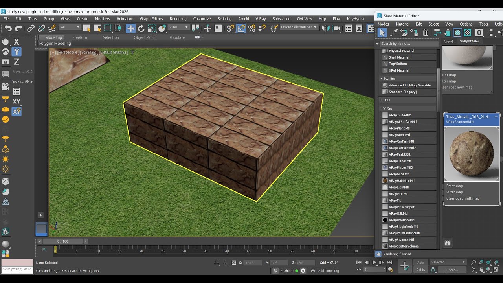Select VRayScannedMtl in the material list
503x283 pixels.
point(409,240)
